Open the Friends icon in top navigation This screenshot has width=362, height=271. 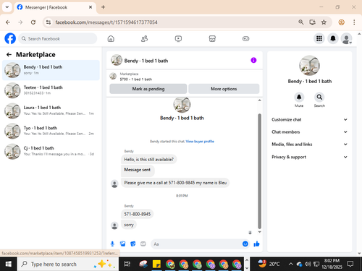click(144, 38)
